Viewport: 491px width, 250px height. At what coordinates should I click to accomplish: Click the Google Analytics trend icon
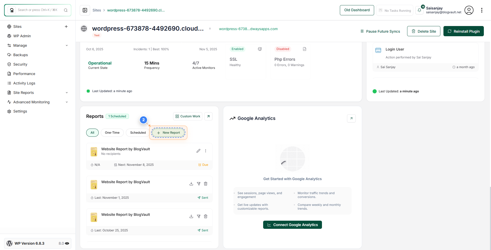[232, 118]
